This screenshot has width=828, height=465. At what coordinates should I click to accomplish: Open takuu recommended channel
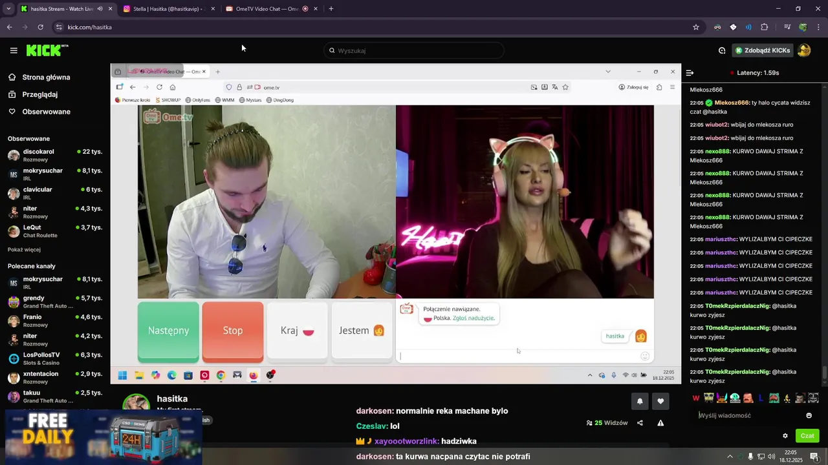55,397
